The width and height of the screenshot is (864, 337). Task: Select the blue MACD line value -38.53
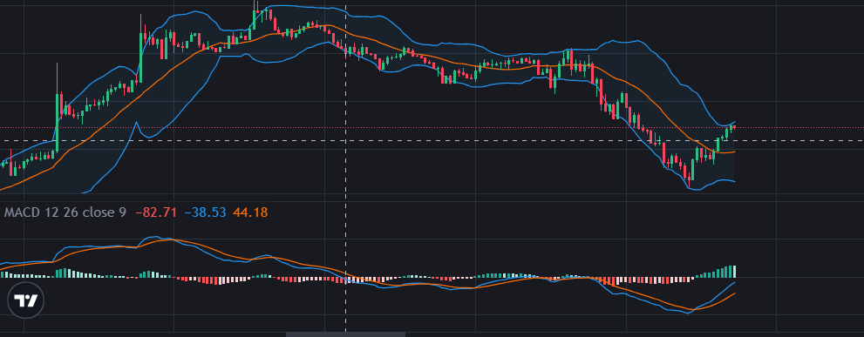pos(205,212)
